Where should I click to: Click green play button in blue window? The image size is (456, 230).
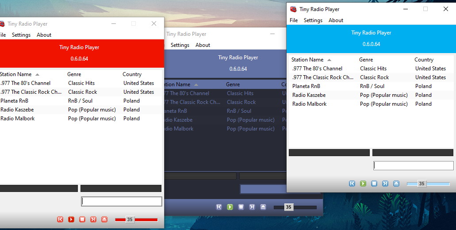point(363,184)
